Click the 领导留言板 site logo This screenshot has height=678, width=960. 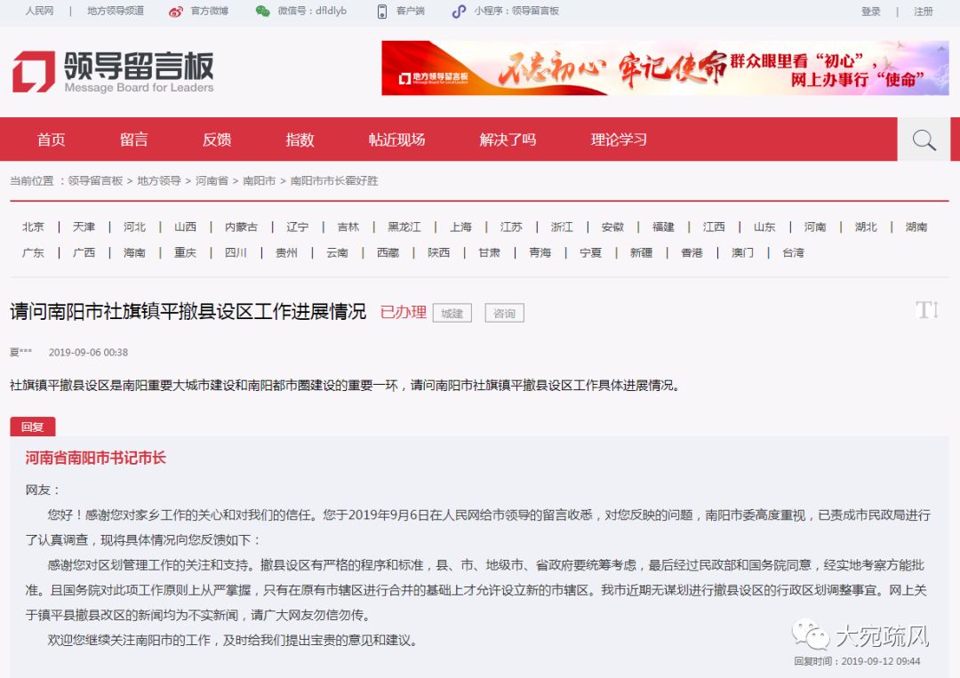point(113,71)
